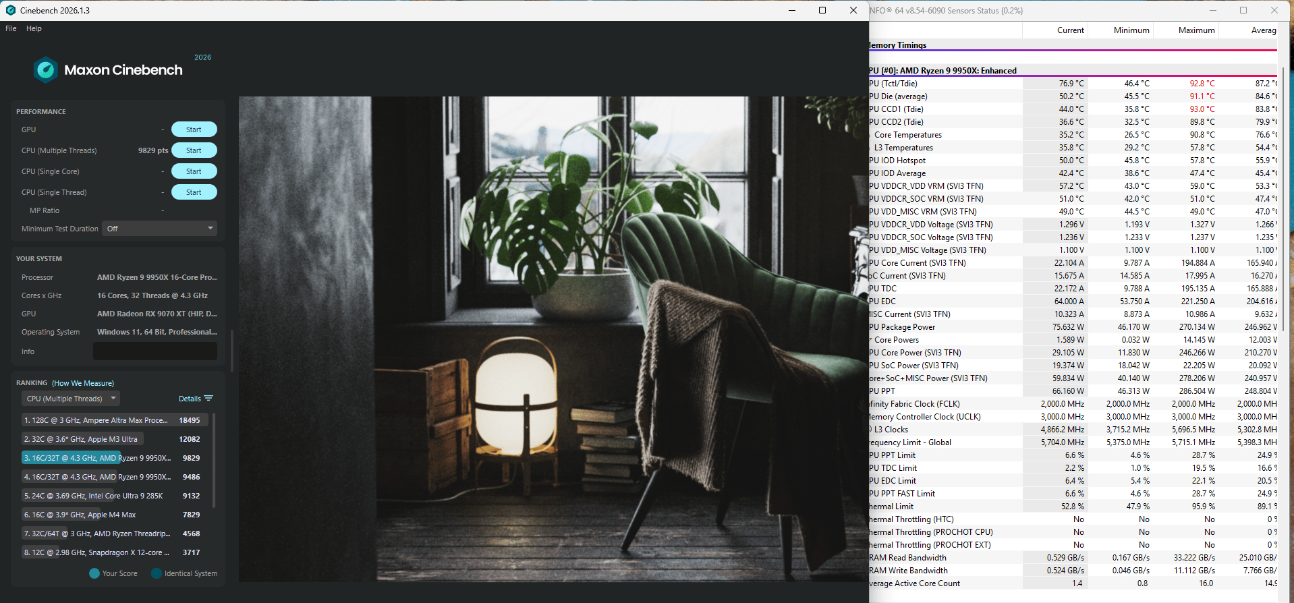The height and width of the screenshot is (603, 1294).
Task: Open the Minimum Test Duration dropdown
Action: click(x=159, y=229)
